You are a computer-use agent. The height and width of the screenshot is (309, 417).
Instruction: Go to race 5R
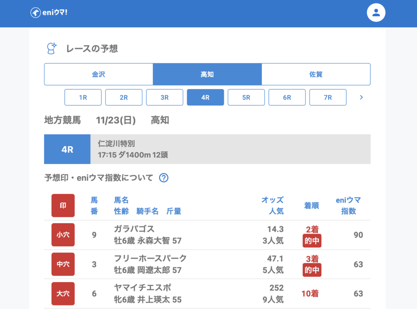click(x=246, y=98)
